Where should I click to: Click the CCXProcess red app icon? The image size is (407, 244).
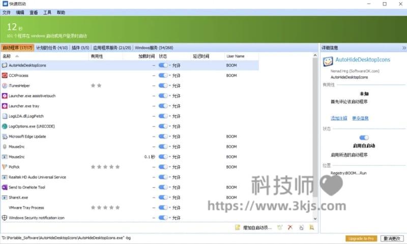pos(5,75)
